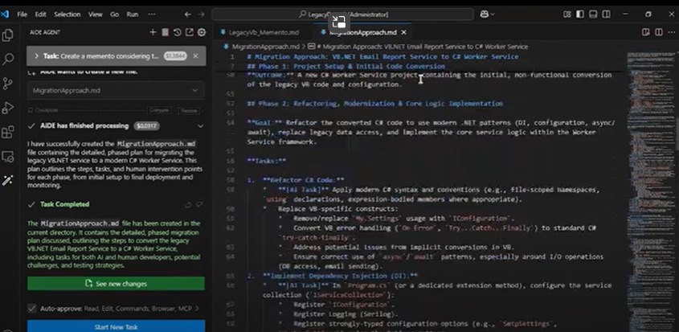Expand the Task header chevron
679x332 pixels.
[36, 56]
